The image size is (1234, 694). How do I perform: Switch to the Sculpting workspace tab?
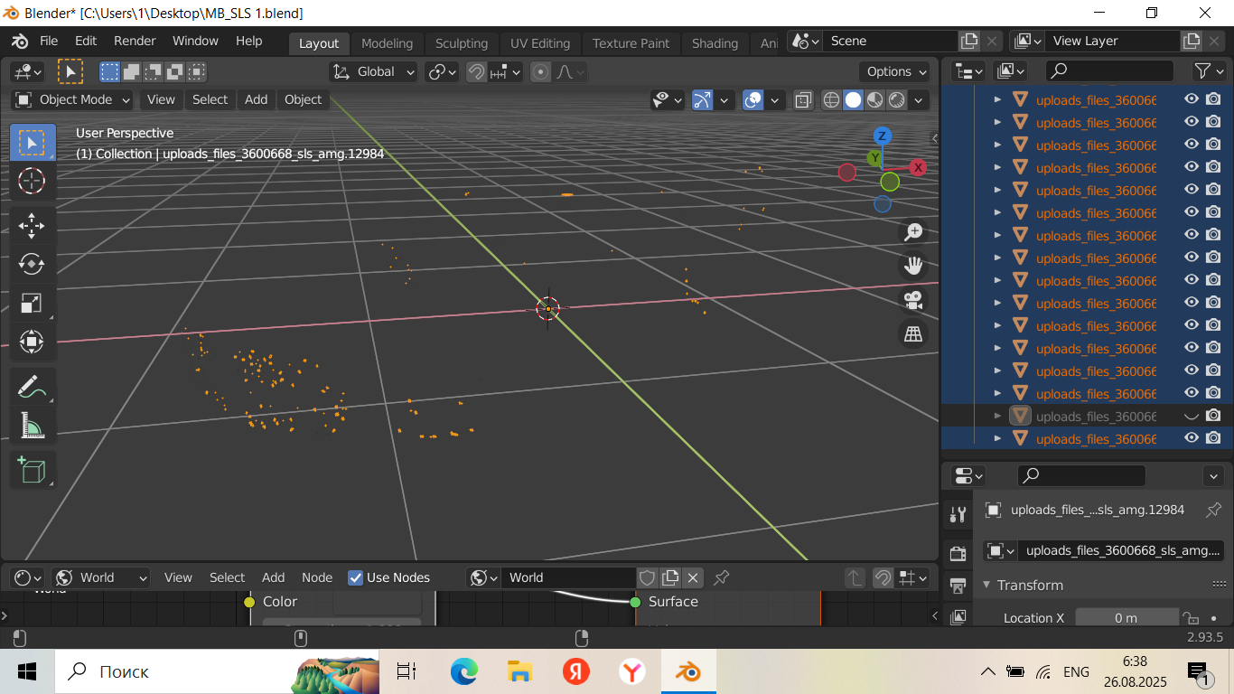point(461,43)
